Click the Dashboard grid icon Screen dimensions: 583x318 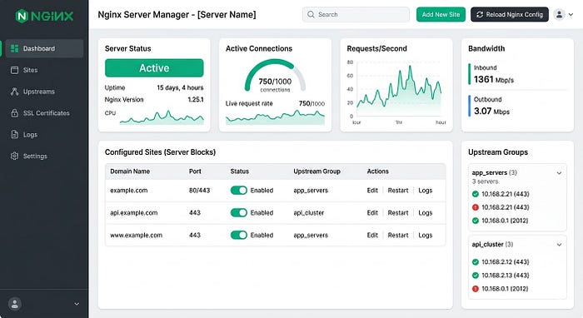coord(14,48)
